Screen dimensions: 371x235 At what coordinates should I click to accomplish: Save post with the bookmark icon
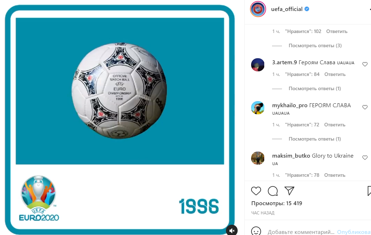369,191
